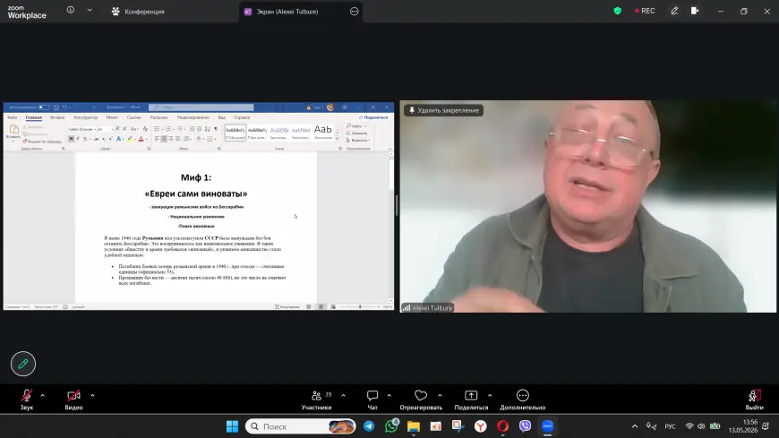Expand the arrow next to Участники

tap(343, 396)
